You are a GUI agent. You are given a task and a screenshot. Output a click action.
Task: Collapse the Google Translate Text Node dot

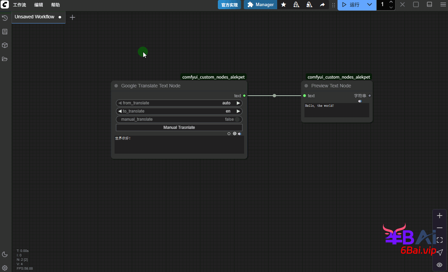coord(116,86)
